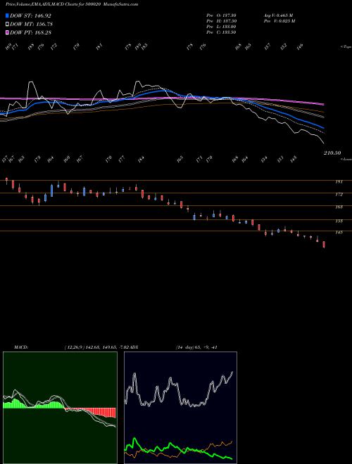Click the 'MACD:' panel label
The image size is (352, 464).
pos(20,347)
